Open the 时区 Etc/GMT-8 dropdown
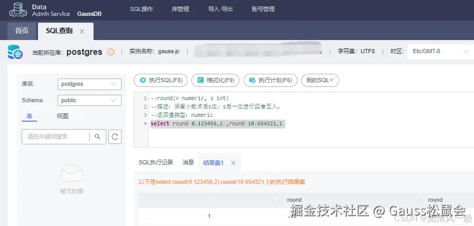Viewport: 474px width, 226px height. coord(441,52)
